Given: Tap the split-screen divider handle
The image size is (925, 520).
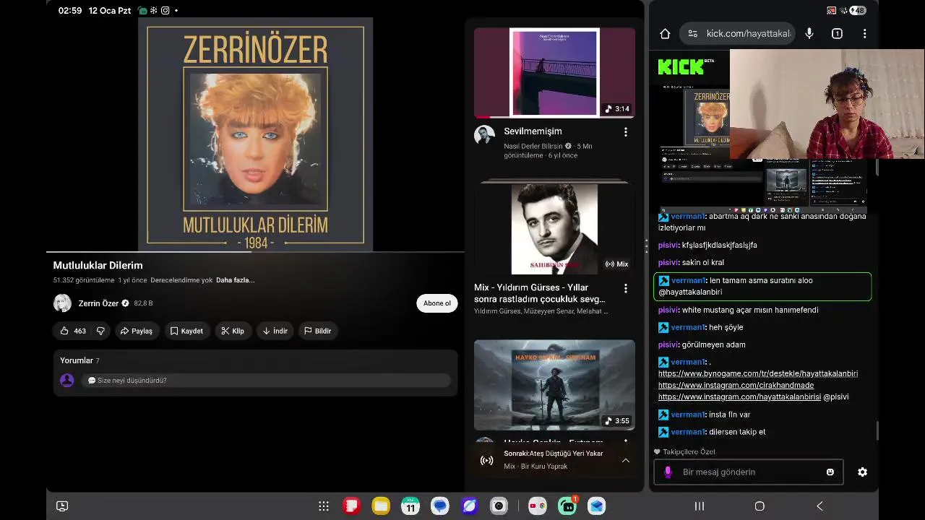Looking at the screenshot, I should (646, 246).
